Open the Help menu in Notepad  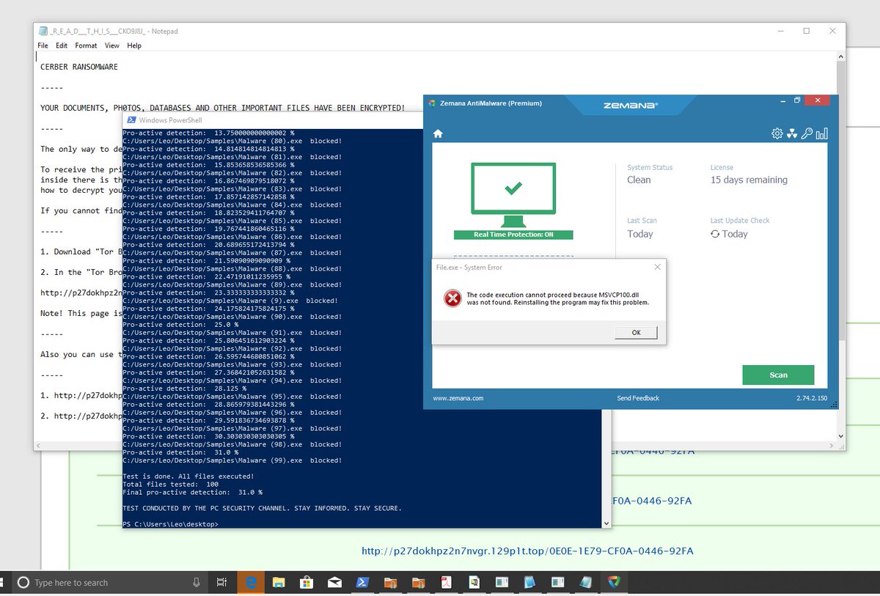(134, 45)
